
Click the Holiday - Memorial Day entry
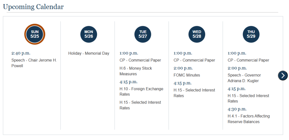click(89, 53)
